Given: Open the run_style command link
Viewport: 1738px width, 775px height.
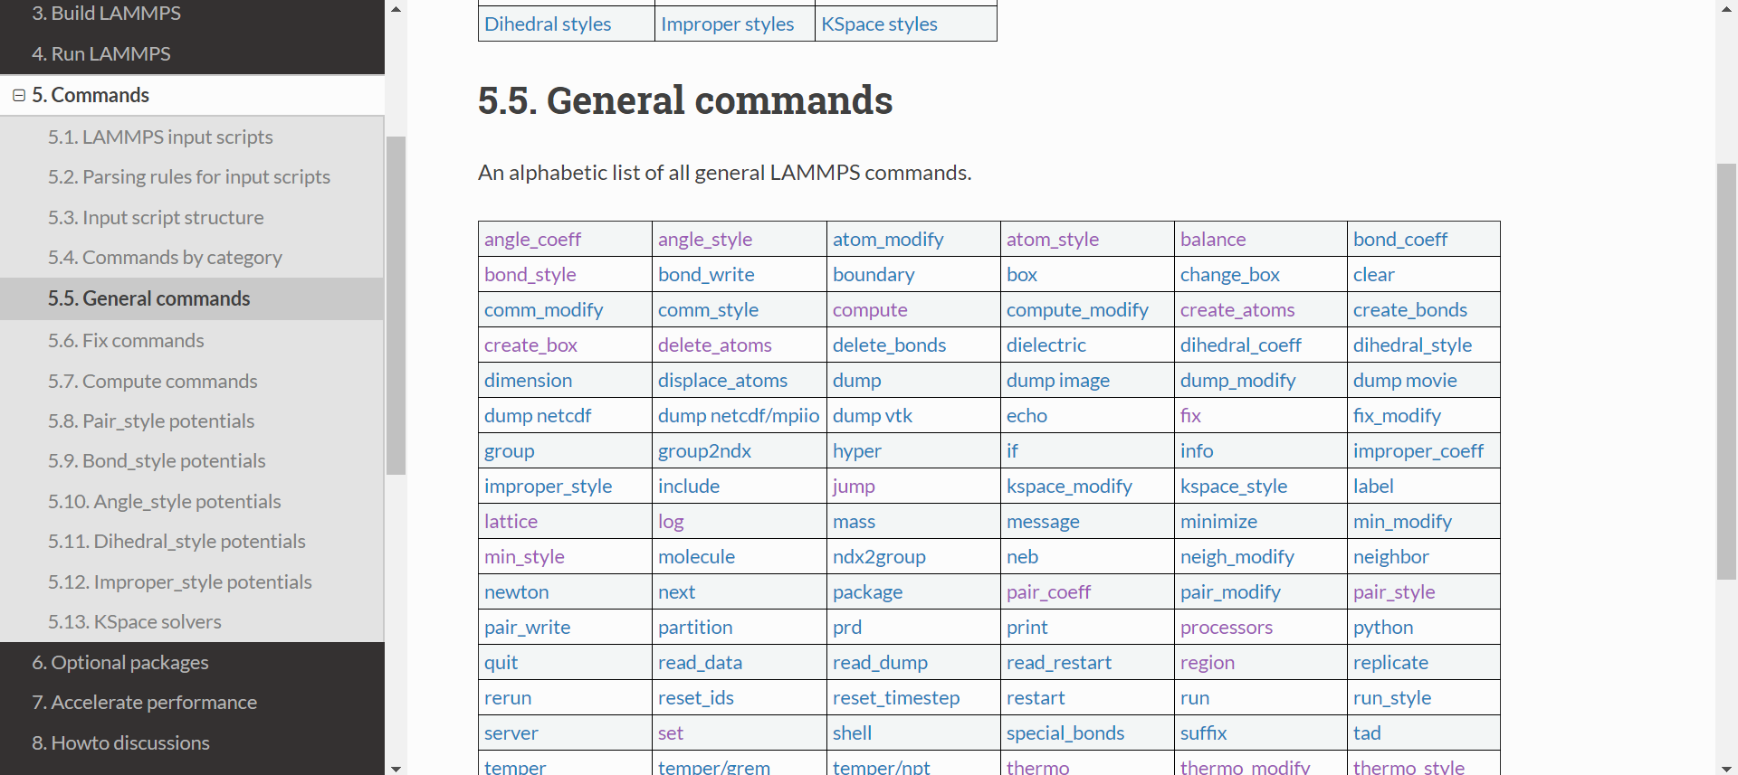Looking at the screenshot, I should (x=1392, y=698).
